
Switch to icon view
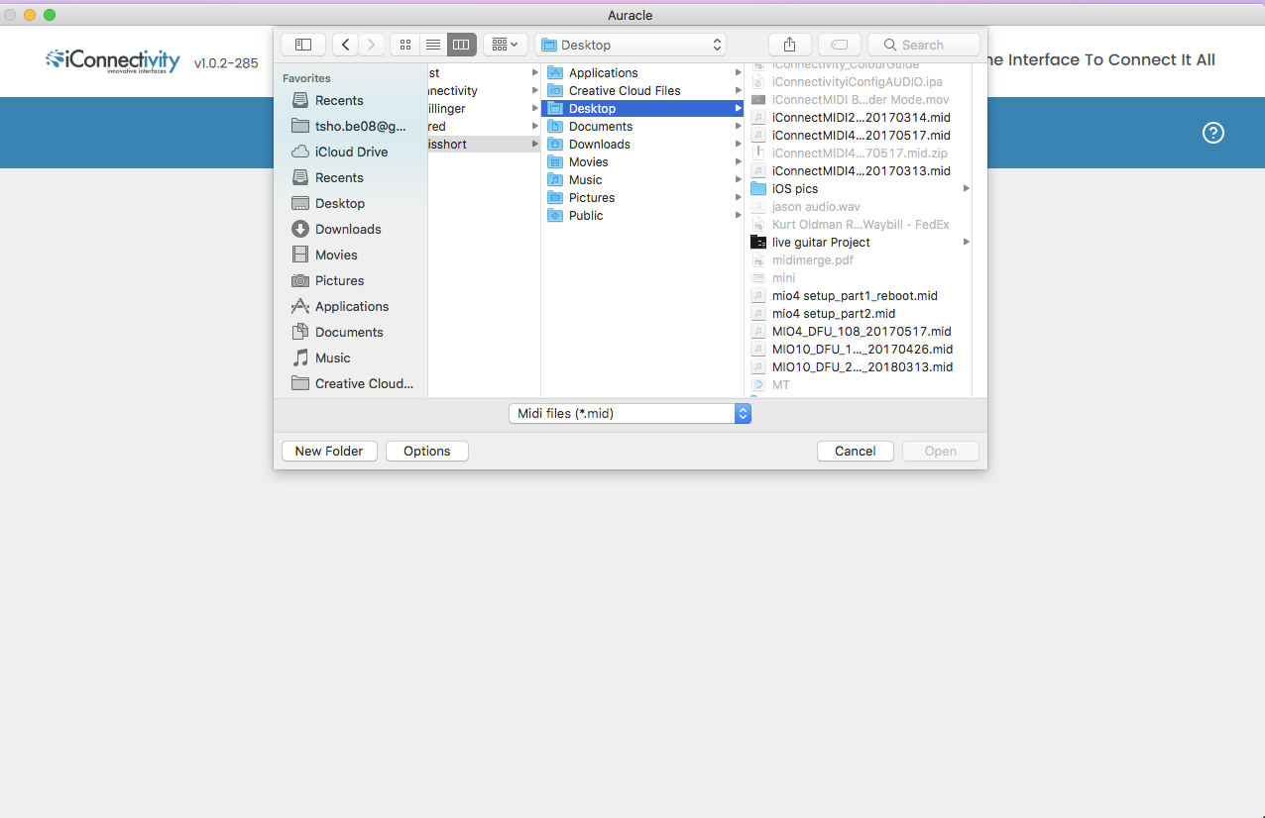point(405,45)
